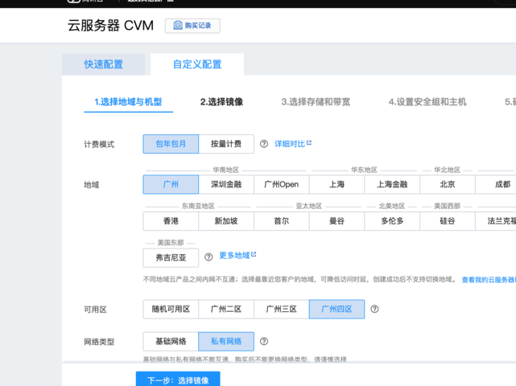Select the 新加坡 region
The image size is (516, 386).
pyautogui.click(x=226, y=221)
